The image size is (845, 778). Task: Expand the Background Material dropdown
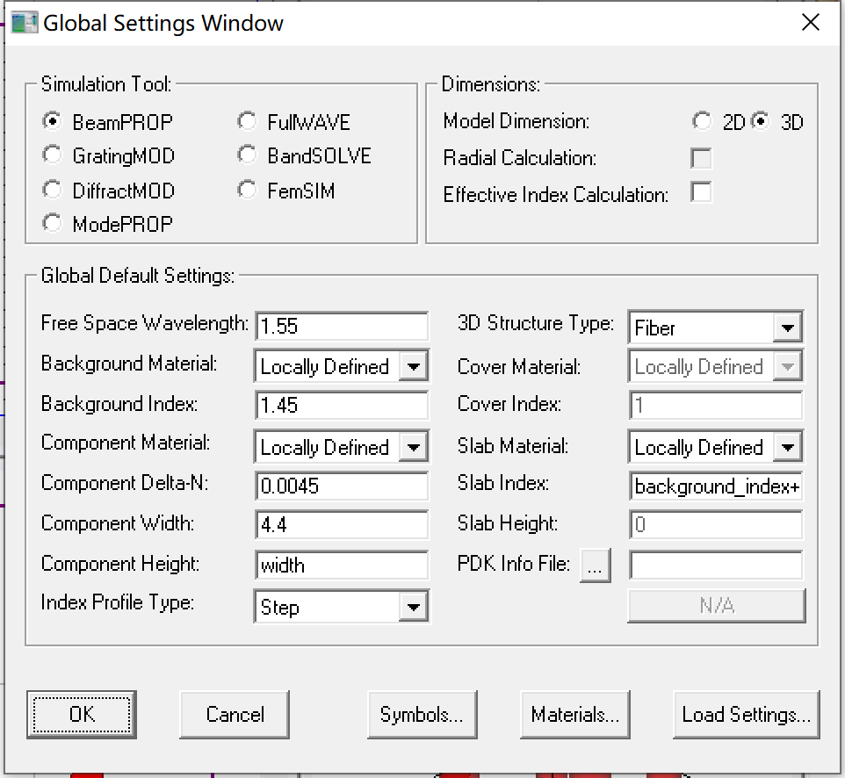(413, 365)
